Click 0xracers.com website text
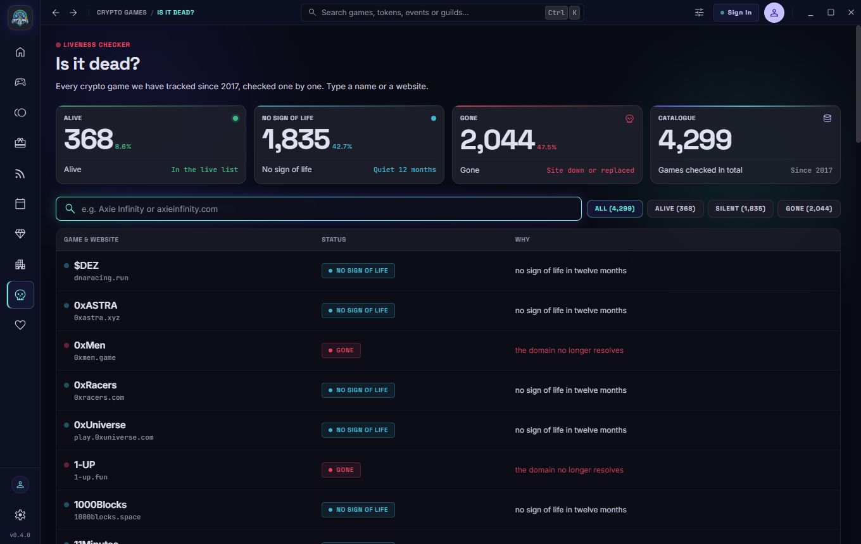Screen dimensions: 861x544 99,397
